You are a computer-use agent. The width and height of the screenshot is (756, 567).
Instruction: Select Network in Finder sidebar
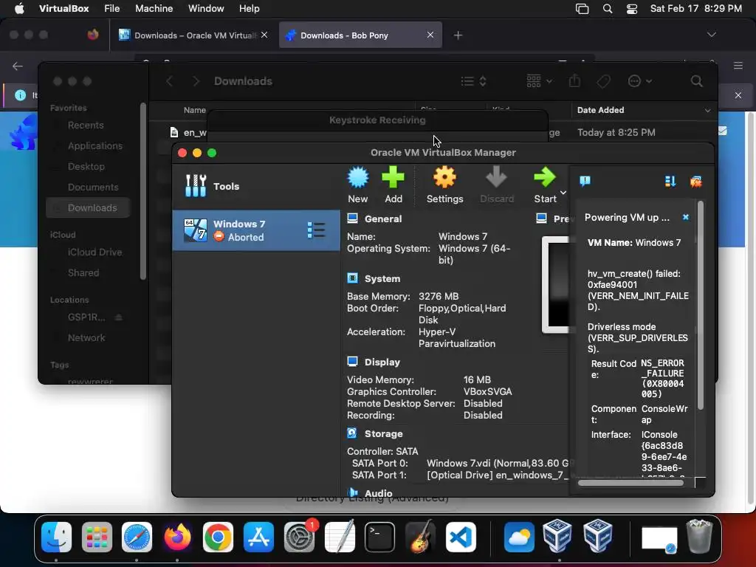point(86,338)
